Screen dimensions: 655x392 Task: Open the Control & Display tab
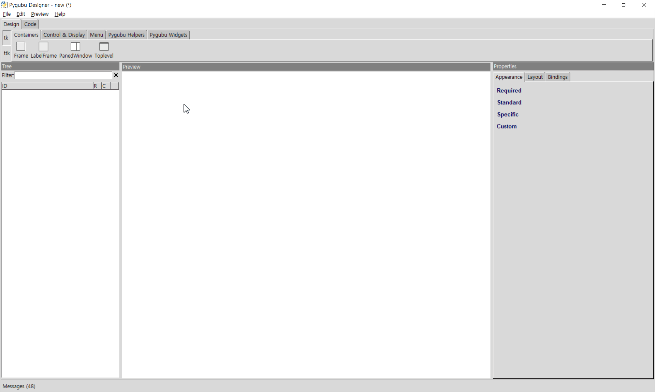(x=64, y=35)
